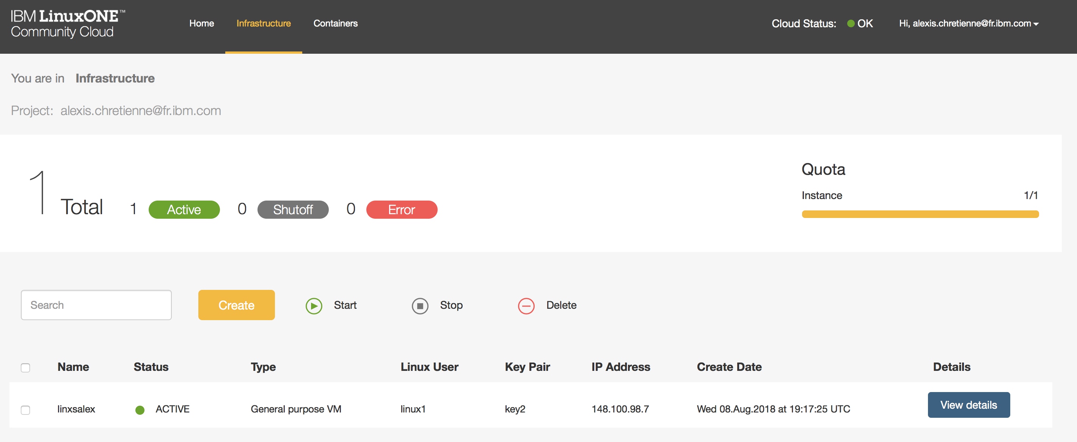Image resolution: width=1077 pixels, height=442 pixels.
Task: Select the Infrastructure tab
Action: tap(264, 23)
